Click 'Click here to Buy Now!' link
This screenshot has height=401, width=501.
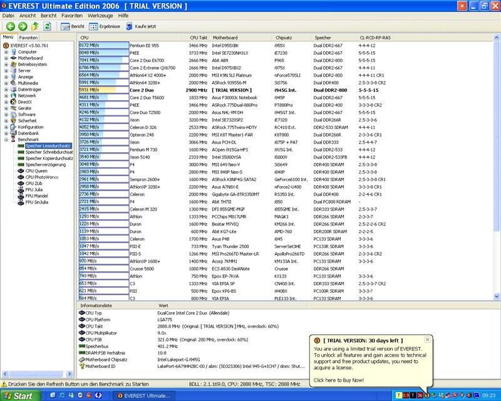coord(339,380)
